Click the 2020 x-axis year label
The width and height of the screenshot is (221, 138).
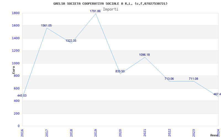[x=120, y=133]
